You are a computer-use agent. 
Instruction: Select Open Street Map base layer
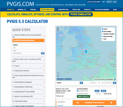[102, 36]
